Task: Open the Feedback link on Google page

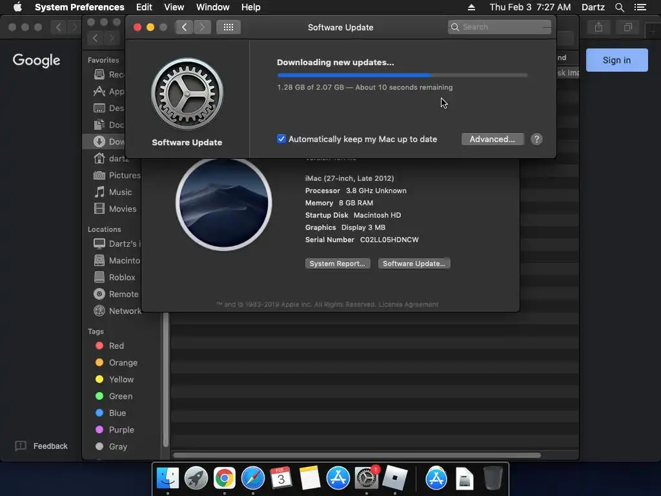Action: [50, 446]
